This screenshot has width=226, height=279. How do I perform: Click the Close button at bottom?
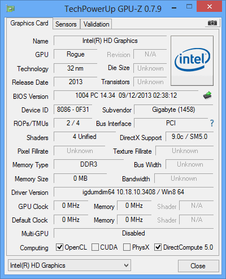click(198, 266)
